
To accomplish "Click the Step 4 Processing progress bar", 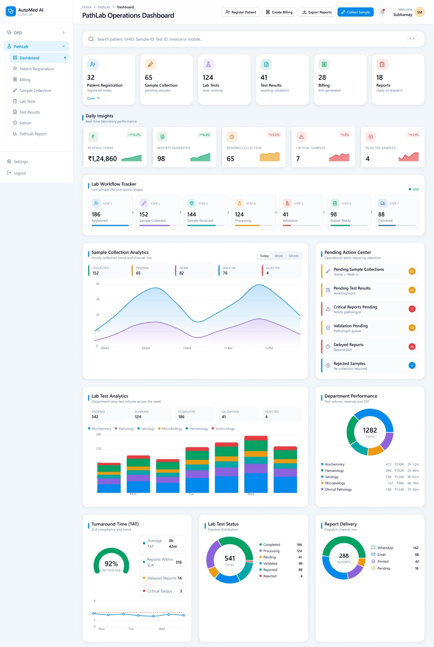I will [x=253, y=225].
